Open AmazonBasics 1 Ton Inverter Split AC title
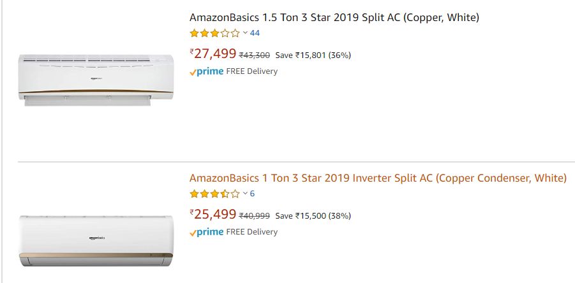The width and height of the screenshot is (575, 283). tap(378, 178)
